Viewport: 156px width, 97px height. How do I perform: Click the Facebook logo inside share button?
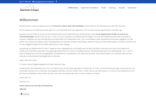click(21, 94)
